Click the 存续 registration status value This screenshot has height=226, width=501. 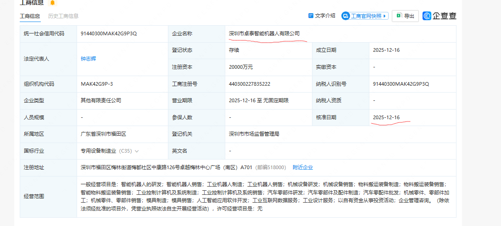point(234,50)
